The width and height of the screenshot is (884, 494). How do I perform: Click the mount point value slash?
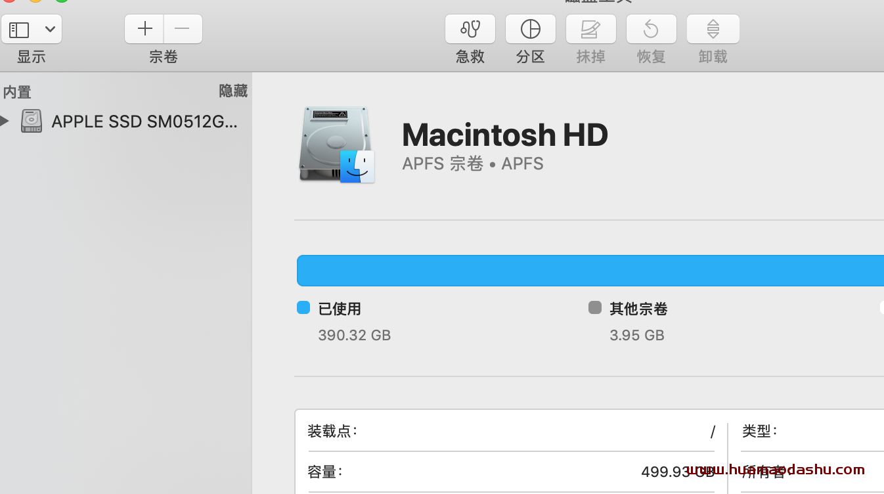(713, 432)
